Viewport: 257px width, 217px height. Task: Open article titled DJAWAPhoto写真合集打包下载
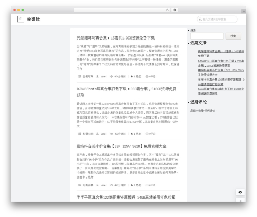pos(126,92)
